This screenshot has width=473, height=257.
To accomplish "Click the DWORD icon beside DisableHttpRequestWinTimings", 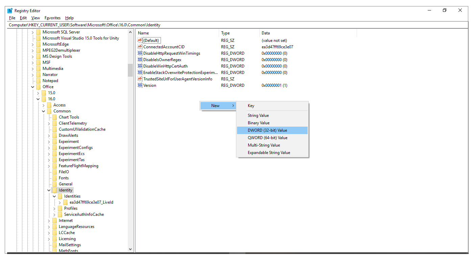I will coord(140,53).
